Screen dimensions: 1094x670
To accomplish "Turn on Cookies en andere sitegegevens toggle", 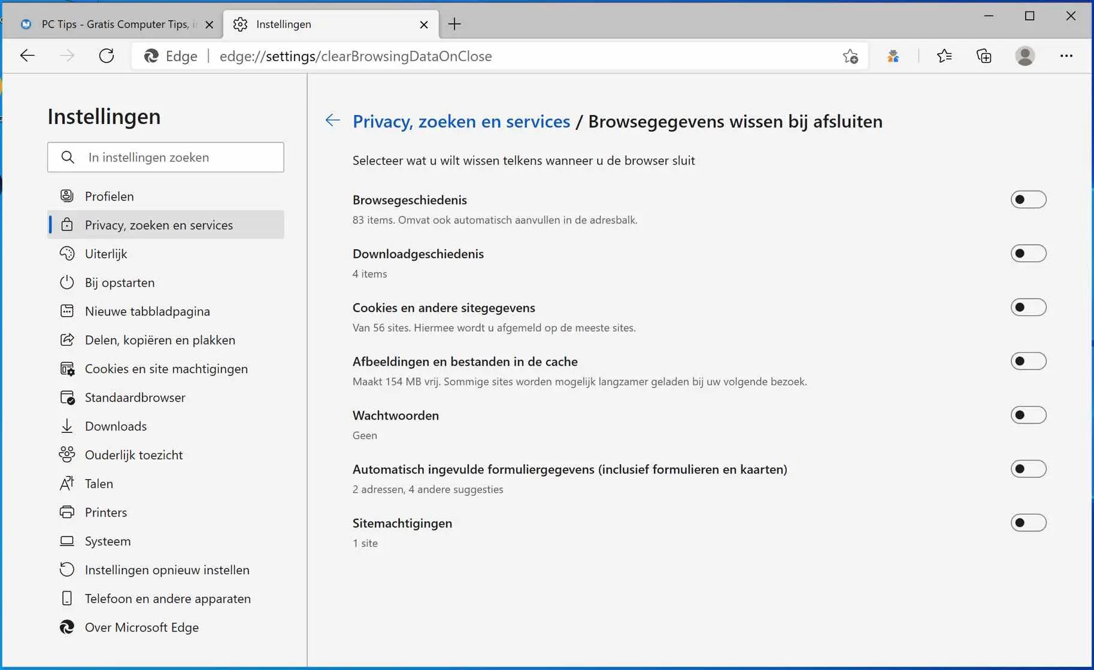I will [1028, 307].
